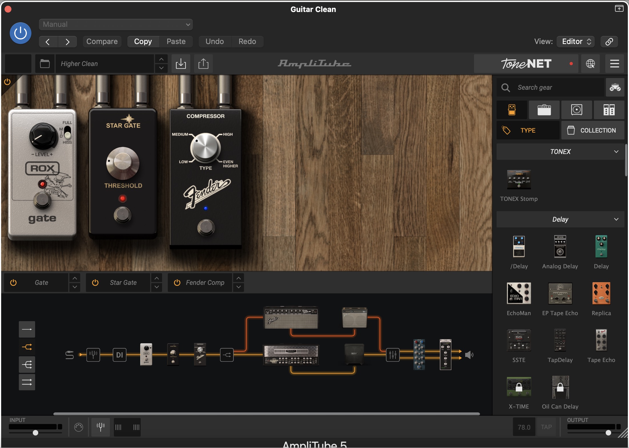Select the Replica delay pedal

(x=601, y=293)
